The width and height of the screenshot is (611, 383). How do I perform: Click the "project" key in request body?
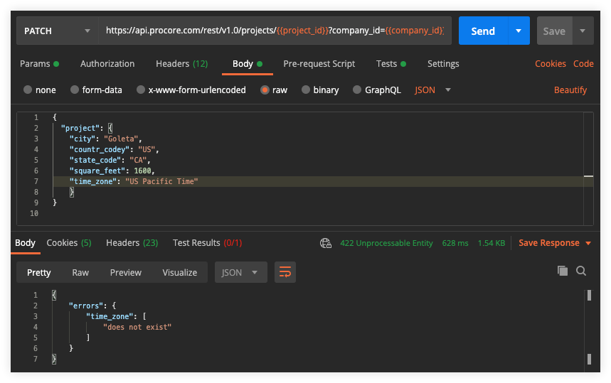80,129
